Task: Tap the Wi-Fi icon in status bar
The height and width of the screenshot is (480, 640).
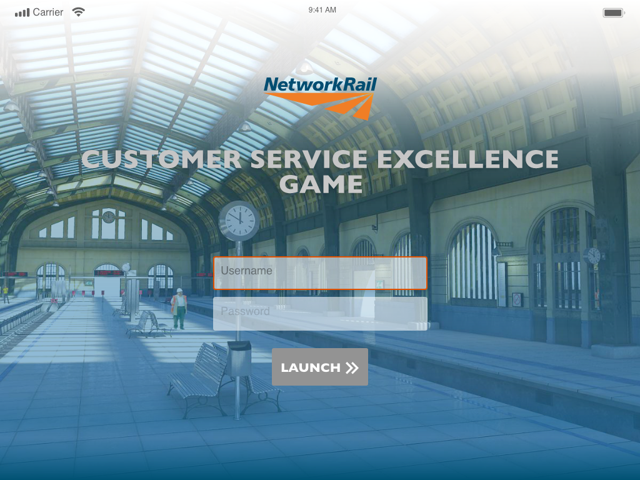Action: 78,12
